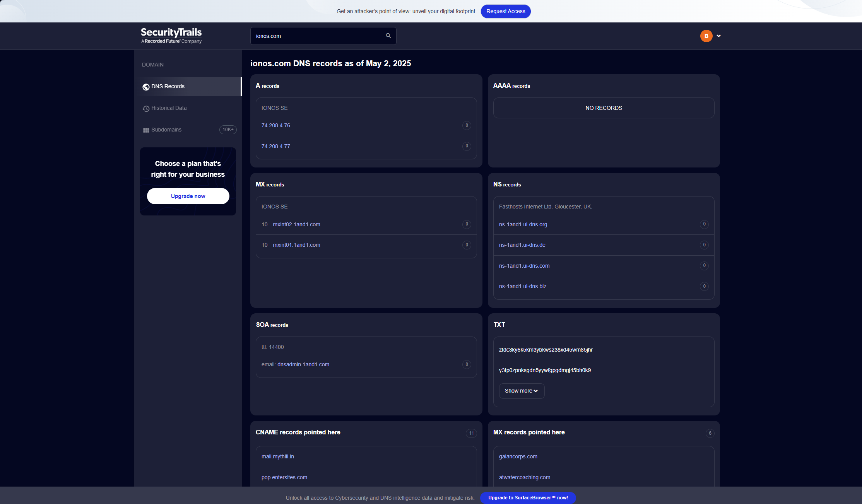
Task: Open IP address 74.208.4.77
Action: pos(276,146)
